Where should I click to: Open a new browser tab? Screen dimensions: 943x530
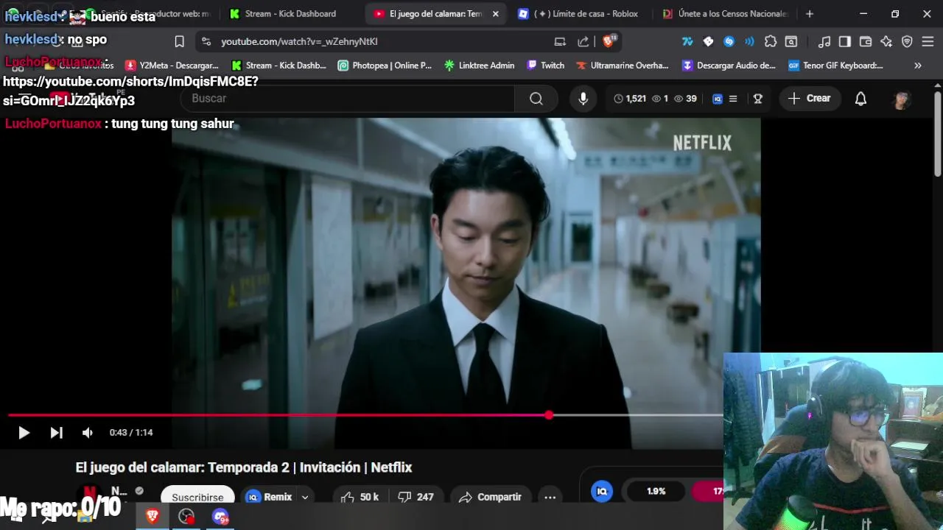810,14
